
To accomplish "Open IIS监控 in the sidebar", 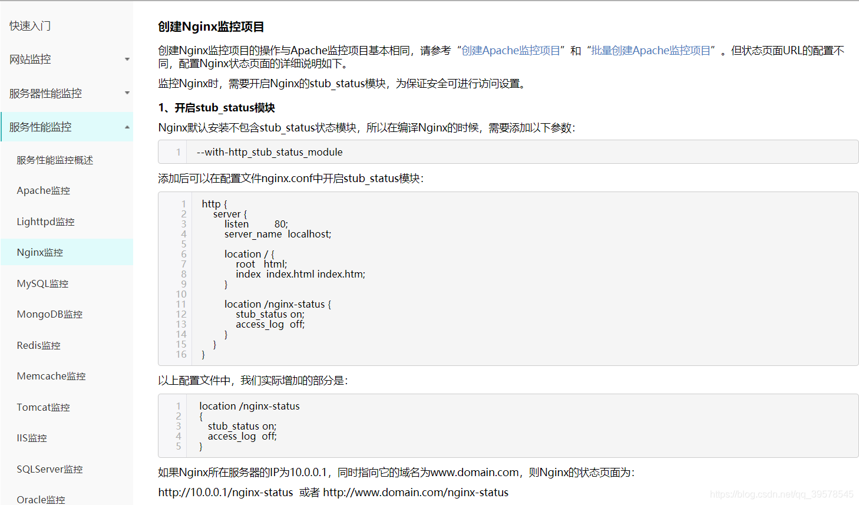I will point(32,438).
